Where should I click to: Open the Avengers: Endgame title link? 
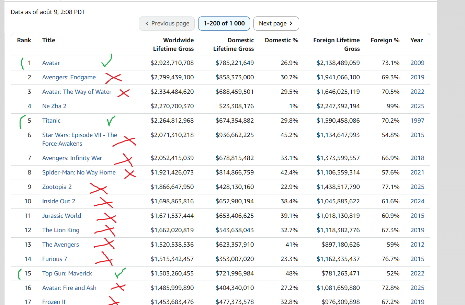point(69,77)
